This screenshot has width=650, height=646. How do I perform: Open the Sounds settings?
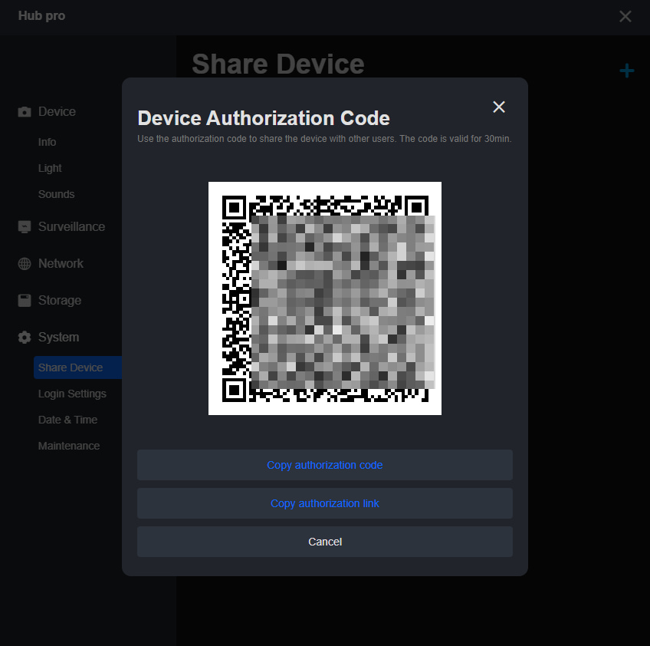(57, 194)
